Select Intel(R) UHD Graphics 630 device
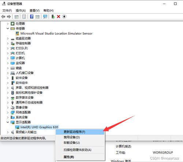Viewport: 183px width, 162px height. click(x=39, y=127)
